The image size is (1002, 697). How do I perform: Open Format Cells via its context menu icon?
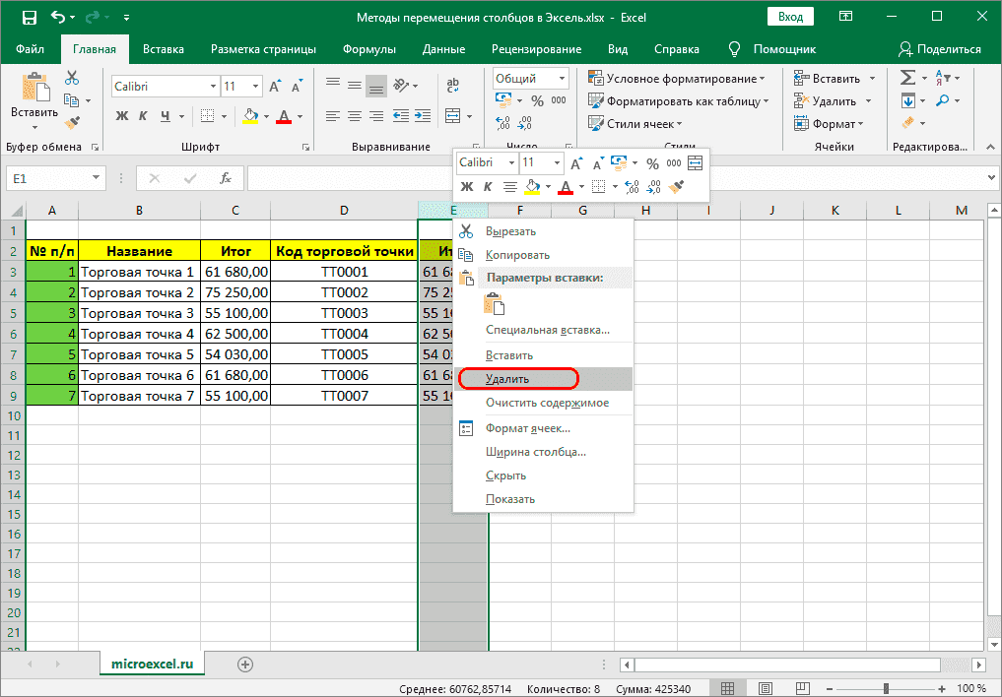[x=466, y=427]
